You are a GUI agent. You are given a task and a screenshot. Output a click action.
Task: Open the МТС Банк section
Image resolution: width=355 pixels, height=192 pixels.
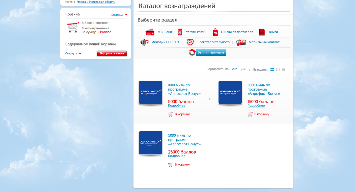pos(165,32)
